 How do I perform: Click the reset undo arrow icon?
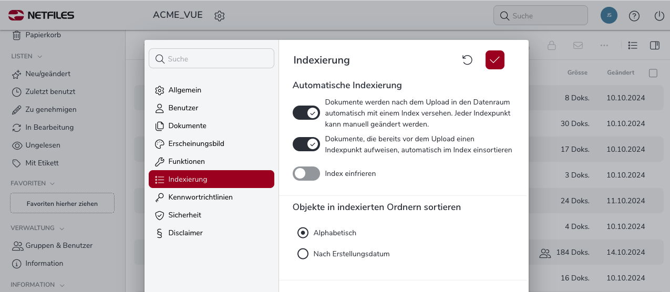[x=467, y=60]
